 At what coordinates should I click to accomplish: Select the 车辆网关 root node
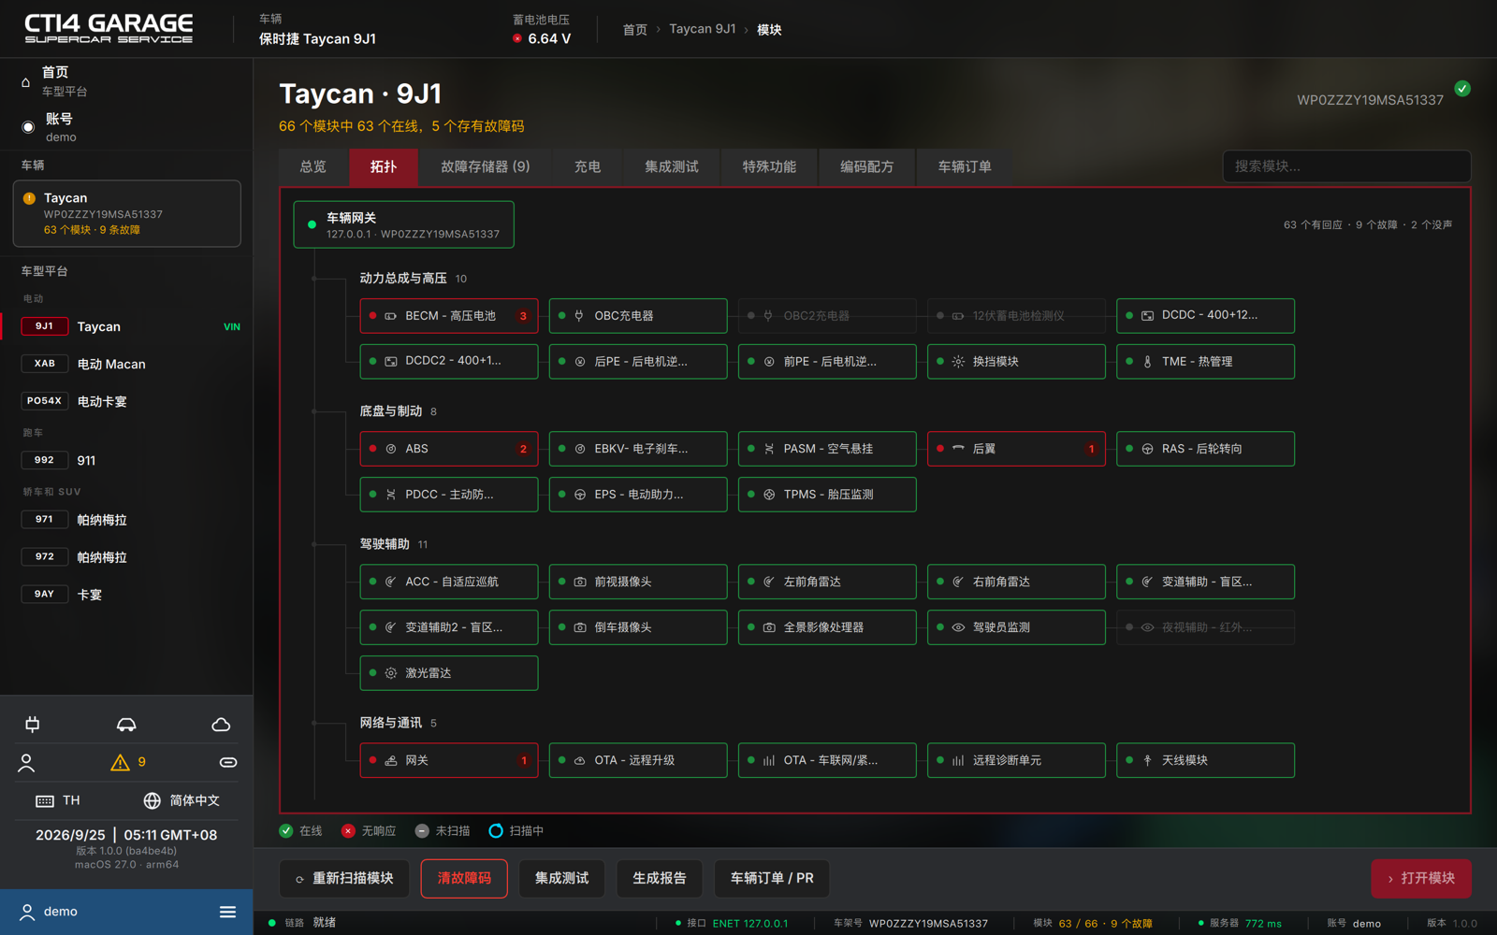tap(403, 224)
